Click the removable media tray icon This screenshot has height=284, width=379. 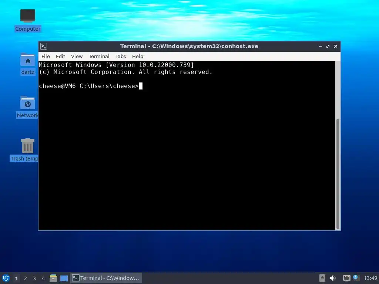[x=322, y=278]
